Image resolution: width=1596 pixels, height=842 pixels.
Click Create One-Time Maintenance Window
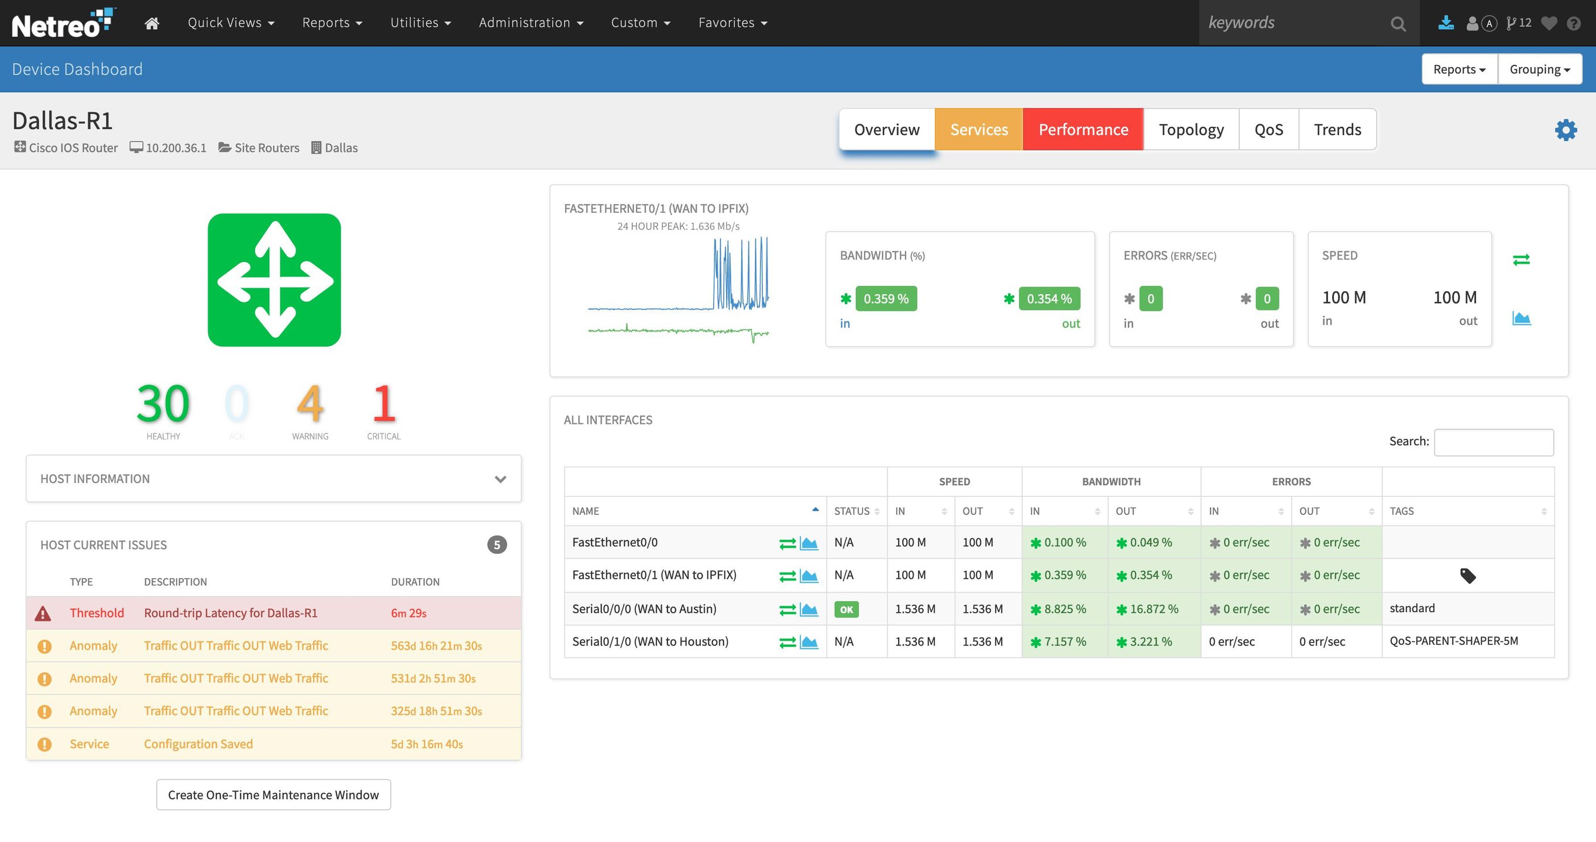point(273,794)
